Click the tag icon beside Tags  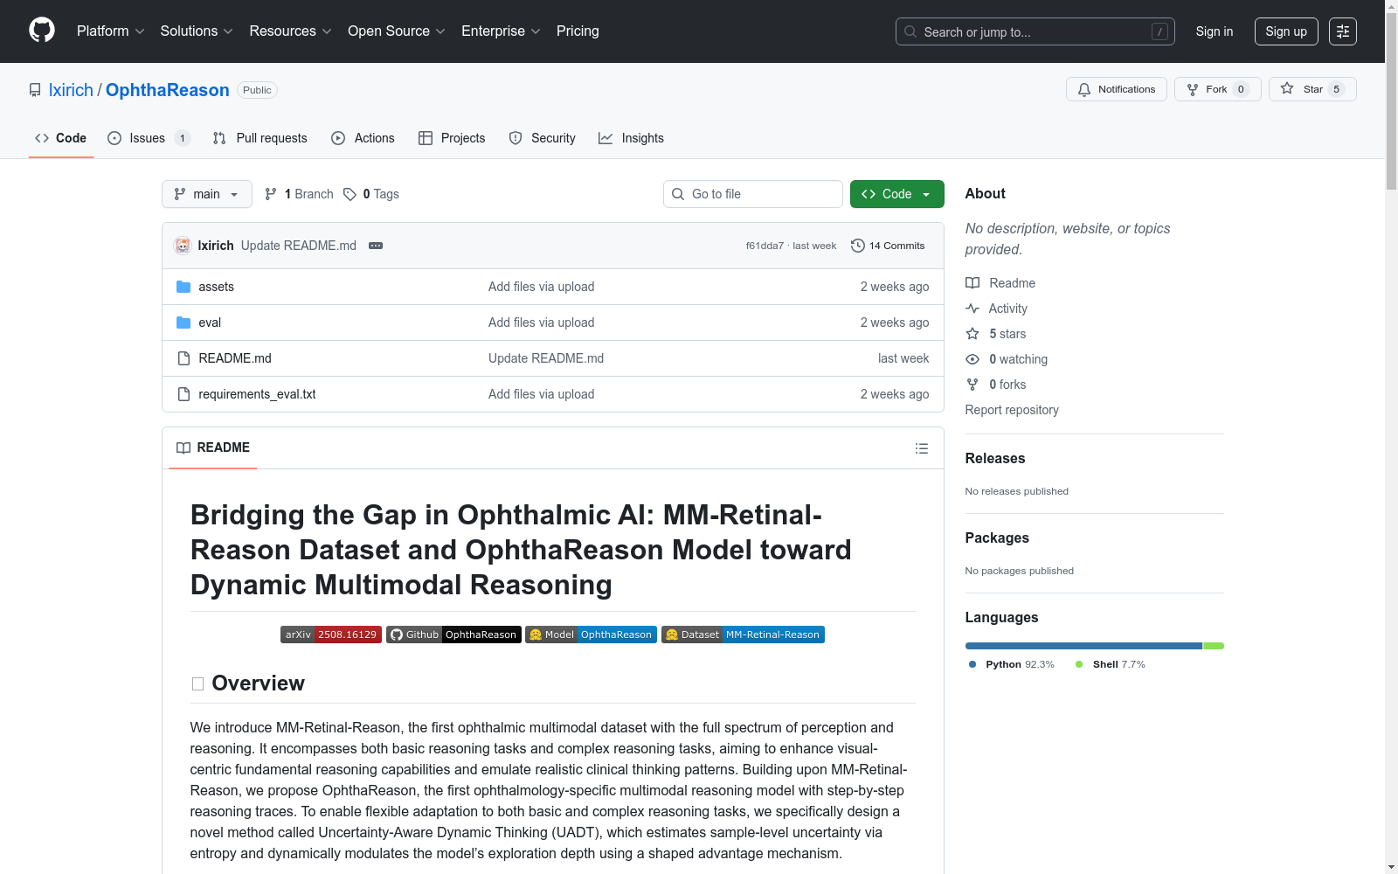[x=349, y=194]
